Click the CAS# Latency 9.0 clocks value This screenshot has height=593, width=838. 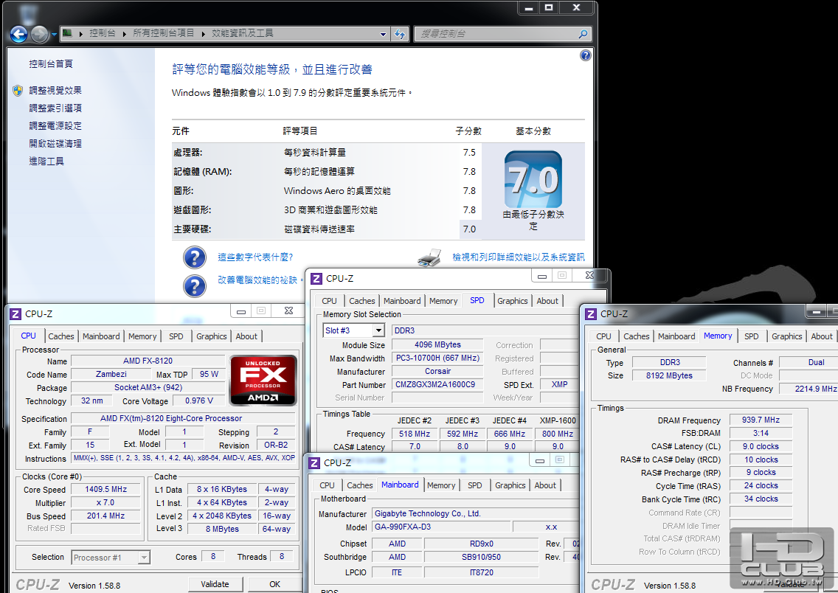point(761,447)
